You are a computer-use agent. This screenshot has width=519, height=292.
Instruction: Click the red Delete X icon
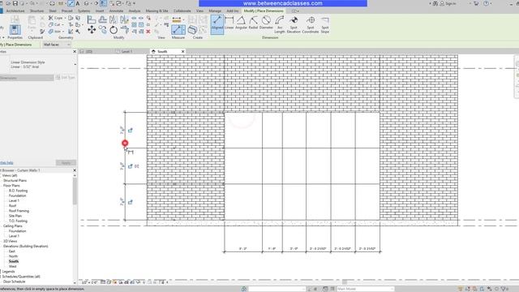click(x=148, y=32)
